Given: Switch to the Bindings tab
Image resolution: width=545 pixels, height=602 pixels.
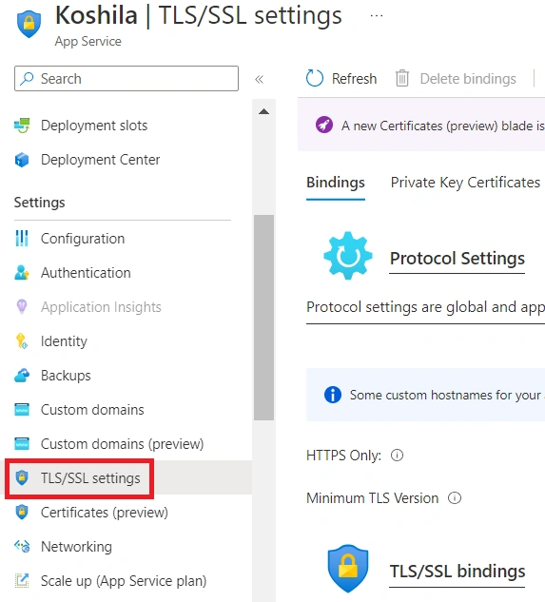Looking at the screenshot, I should 336,183.
